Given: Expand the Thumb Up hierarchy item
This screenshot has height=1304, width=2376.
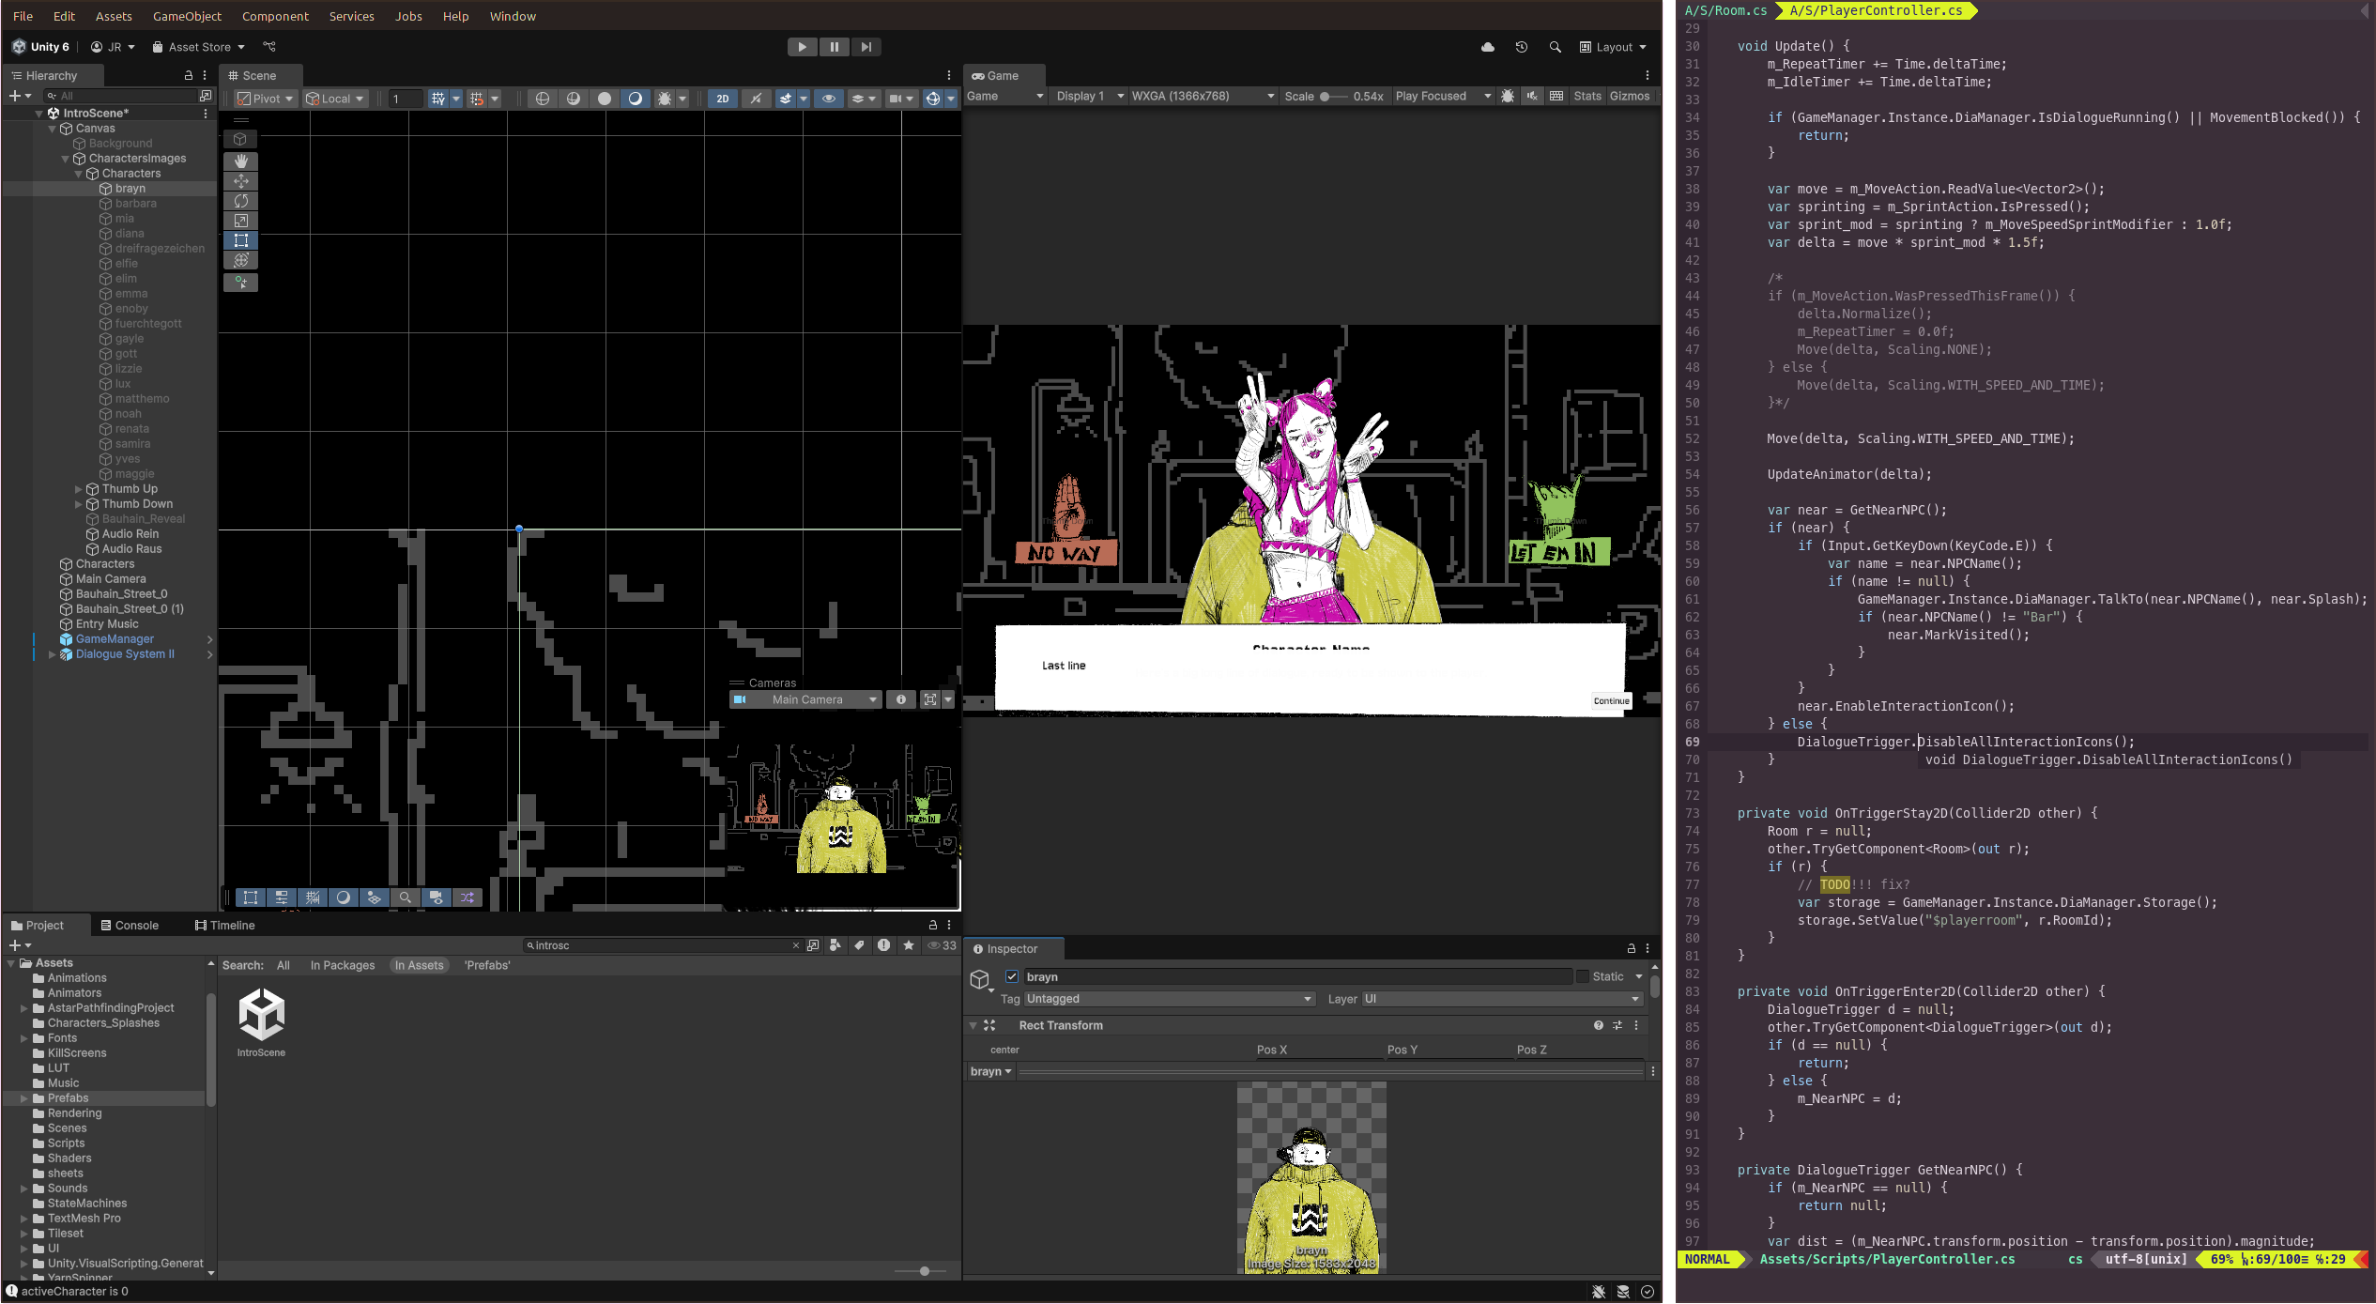Looking at the screenshot, I should pos(79,489).
